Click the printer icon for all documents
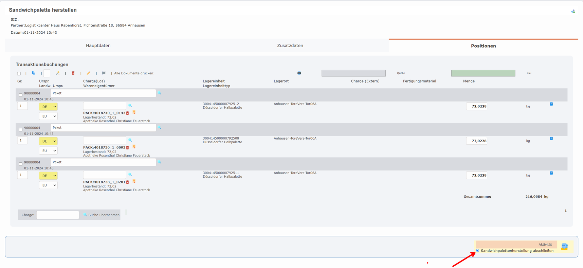 pos(299,73)
